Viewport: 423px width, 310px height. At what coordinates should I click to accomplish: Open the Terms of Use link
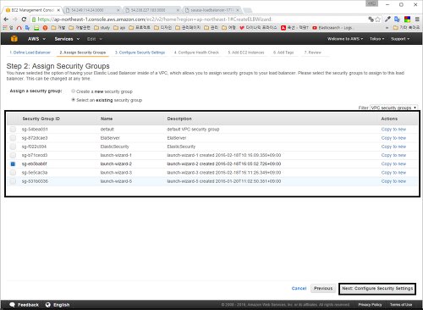tap(401, 305)
